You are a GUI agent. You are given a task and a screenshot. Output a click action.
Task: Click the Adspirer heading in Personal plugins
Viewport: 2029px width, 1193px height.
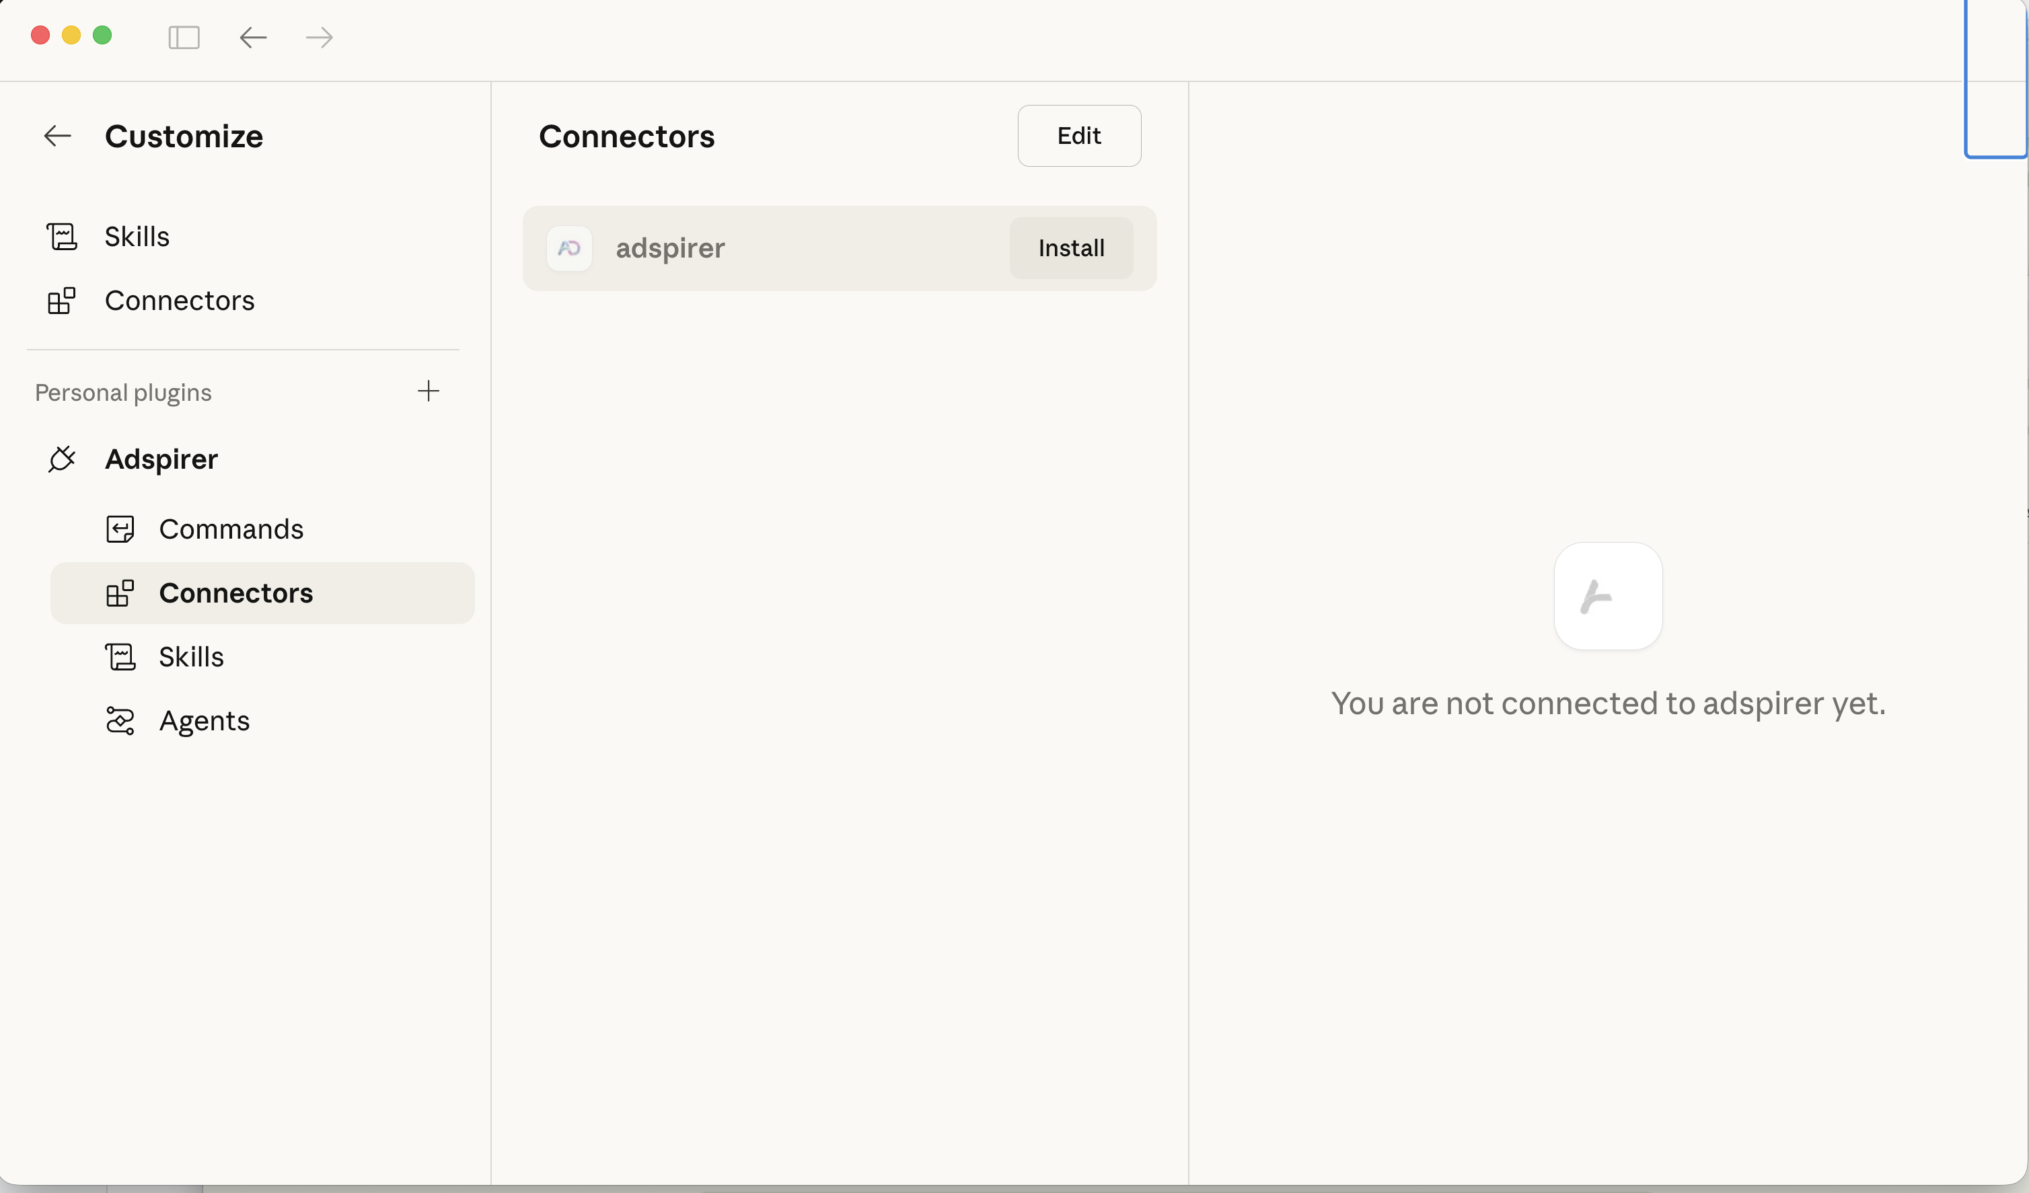pyautogui.click(x=161, y=459)
